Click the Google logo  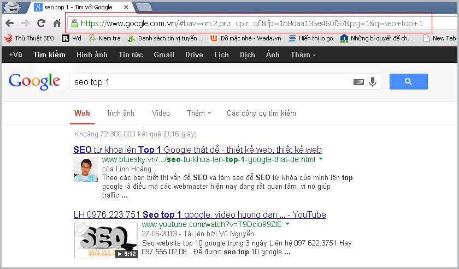[34, 81]
